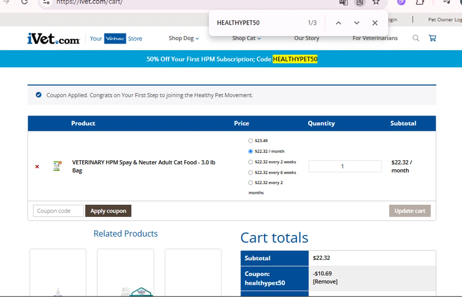Screen dimensions: 462x297
Task: Click the Virbac store logo badge
Action: [x=115, y=38]
